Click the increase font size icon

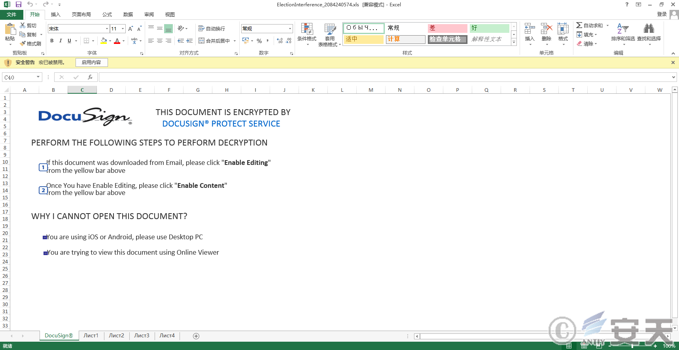(131, 28)
